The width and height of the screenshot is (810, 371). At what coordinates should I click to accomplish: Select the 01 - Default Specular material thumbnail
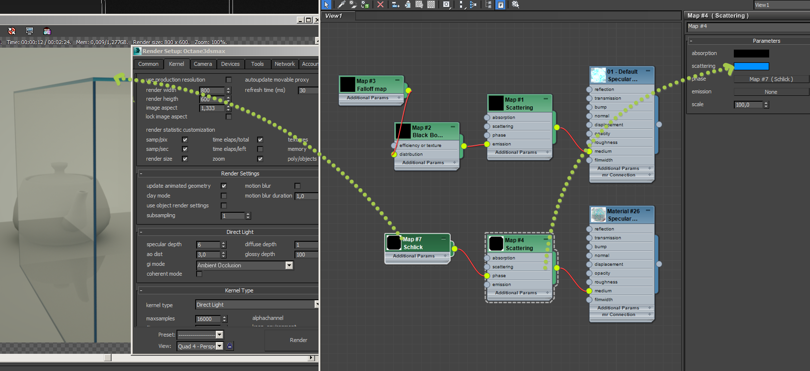coord(598,75)
